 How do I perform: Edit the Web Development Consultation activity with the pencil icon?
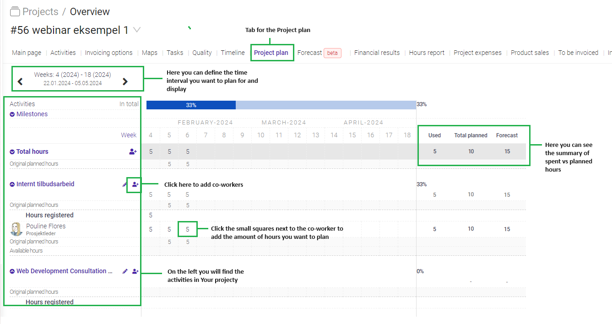(125, 271)
